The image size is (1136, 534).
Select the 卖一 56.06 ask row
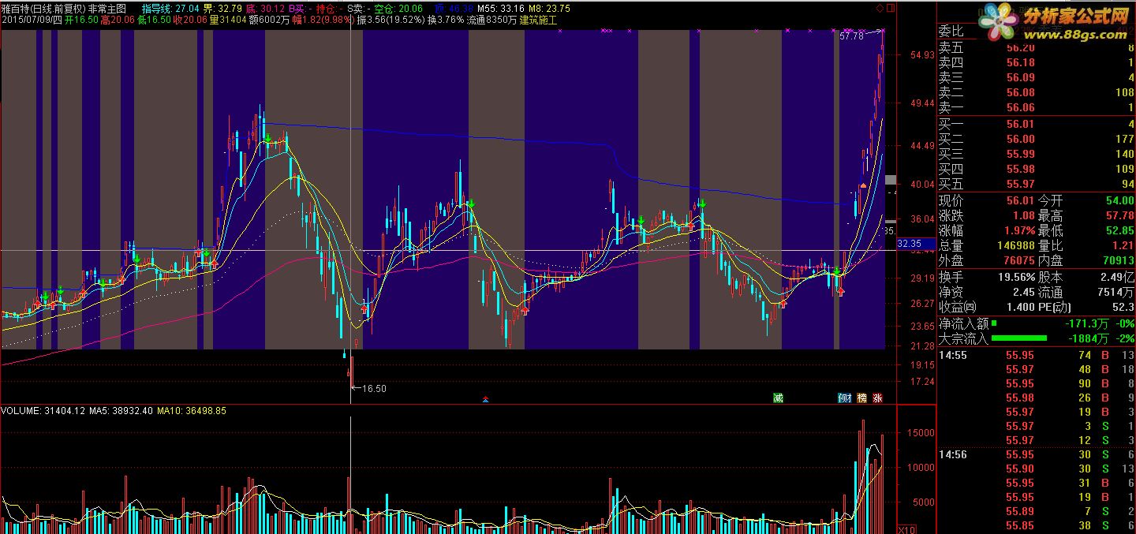[1035, 107]
